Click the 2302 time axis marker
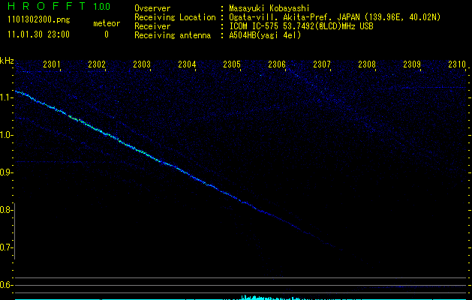This screenshot has height=300, width=472. tap(97, 64)
